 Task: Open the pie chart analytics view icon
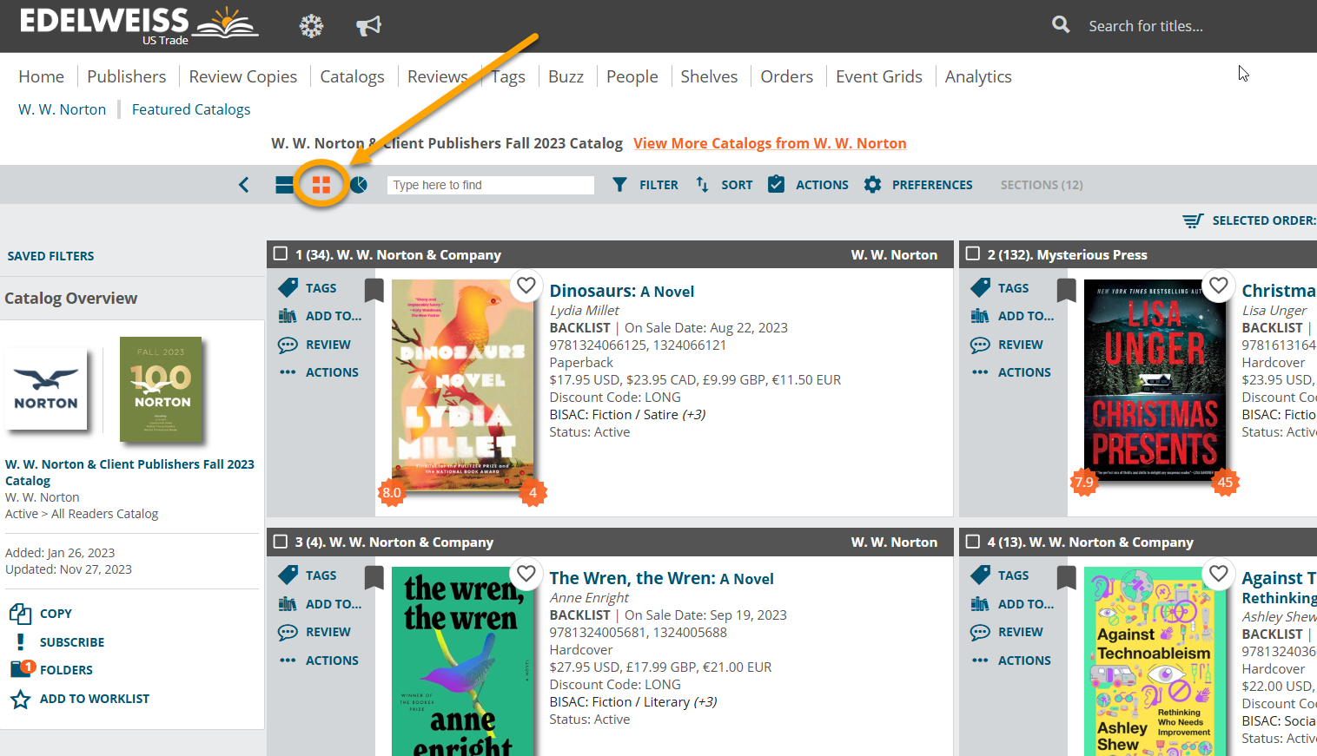pos(359,185)
